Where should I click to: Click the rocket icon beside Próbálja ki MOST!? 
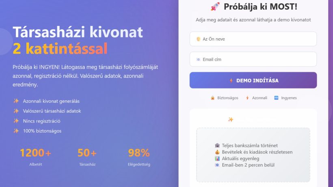pos(215,6)
